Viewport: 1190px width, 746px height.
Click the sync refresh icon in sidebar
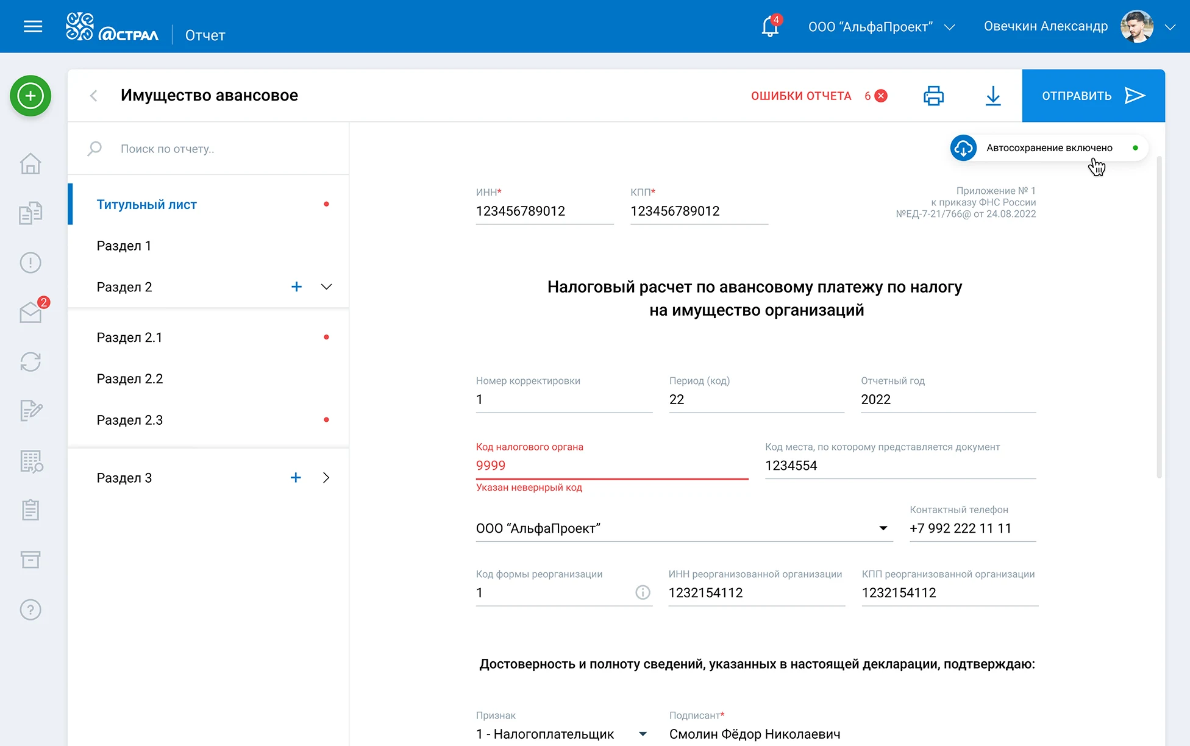[30, 362]
